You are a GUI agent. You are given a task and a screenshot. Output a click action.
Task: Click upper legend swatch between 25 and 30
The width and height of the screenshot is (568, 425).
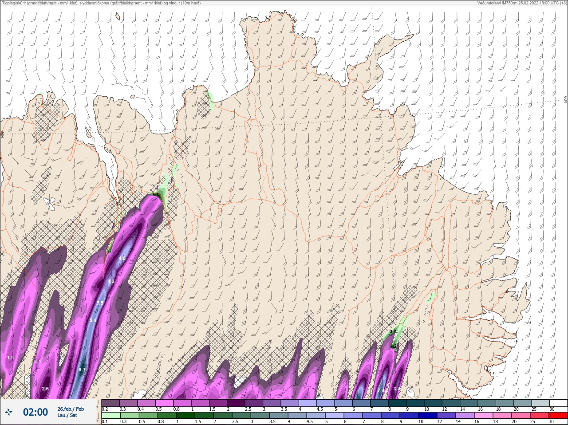pos(540,403)
